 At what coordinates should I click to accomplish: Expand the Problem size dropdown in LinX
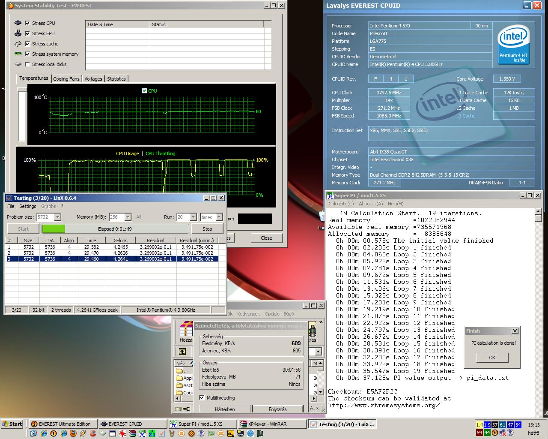coord(58,217)
